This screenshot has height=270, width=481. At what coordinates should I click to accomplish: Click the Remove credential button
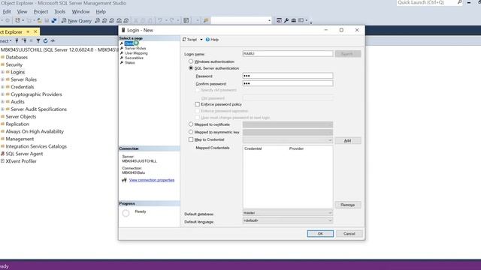click(x=347, y=205)
